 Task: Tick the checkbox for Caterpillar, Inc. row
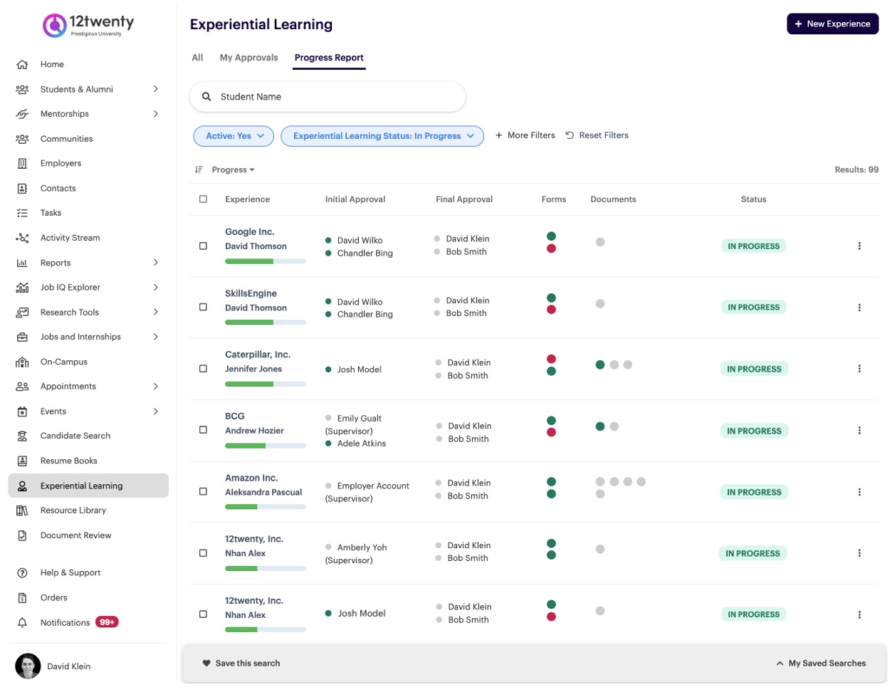tap(203, 369)
